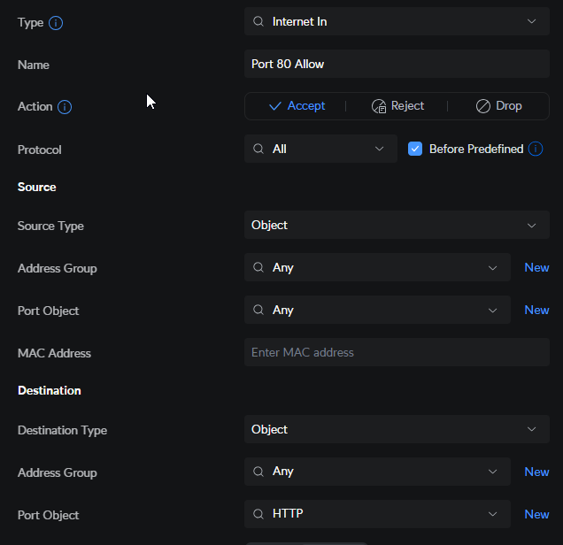Click the search icon in the Protocol field
This screenshot has width=563, height=545.
(258, 149)
